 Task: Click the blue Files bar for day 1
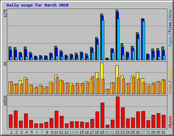tap(11, 53)
